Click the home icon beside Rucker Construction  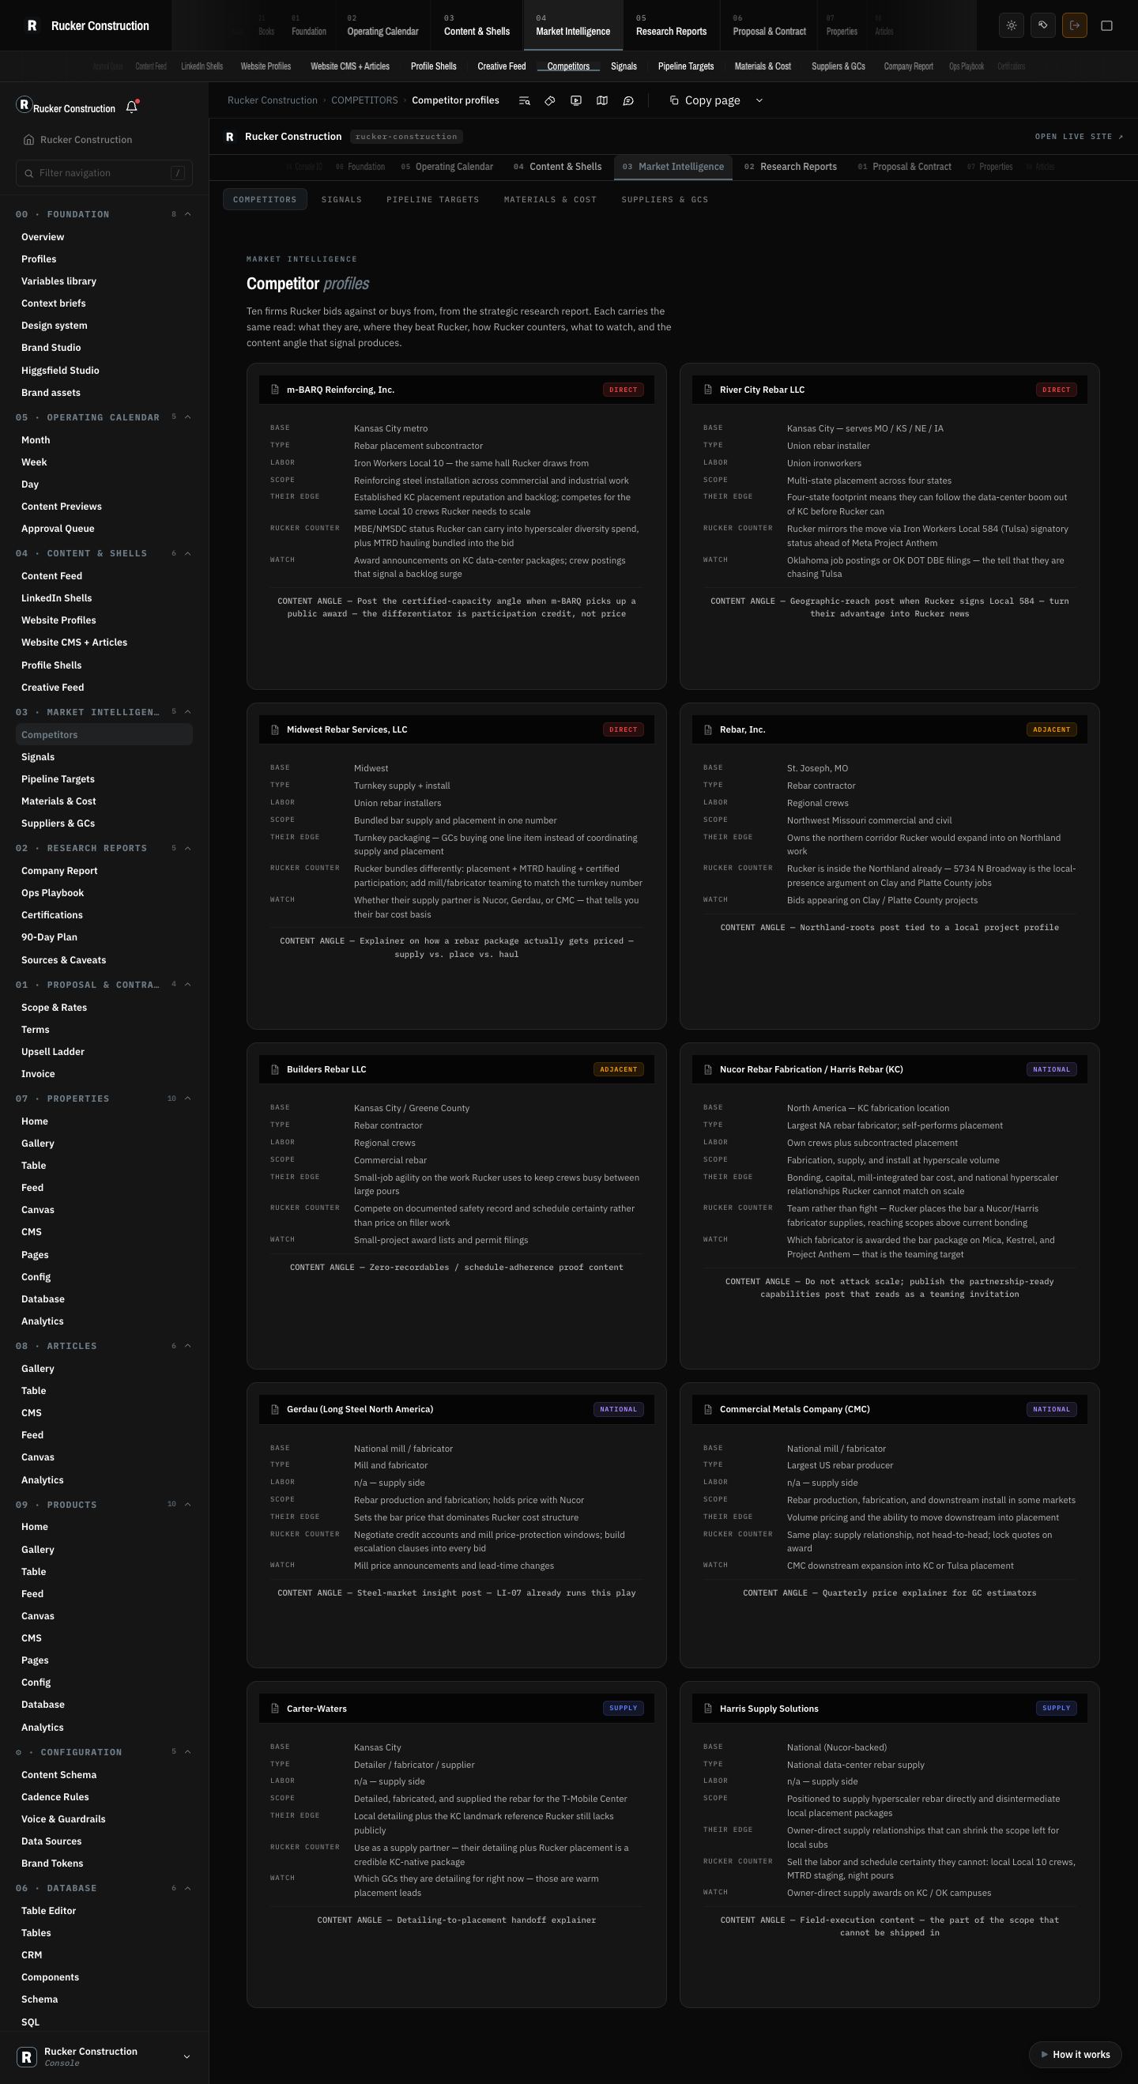[28, 139]
